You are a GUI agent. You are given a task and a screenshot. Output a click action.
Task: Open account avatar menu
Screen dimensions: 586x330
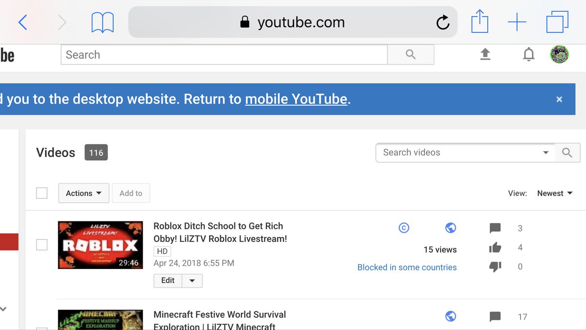pyautogui.click(x=560, y=54)
